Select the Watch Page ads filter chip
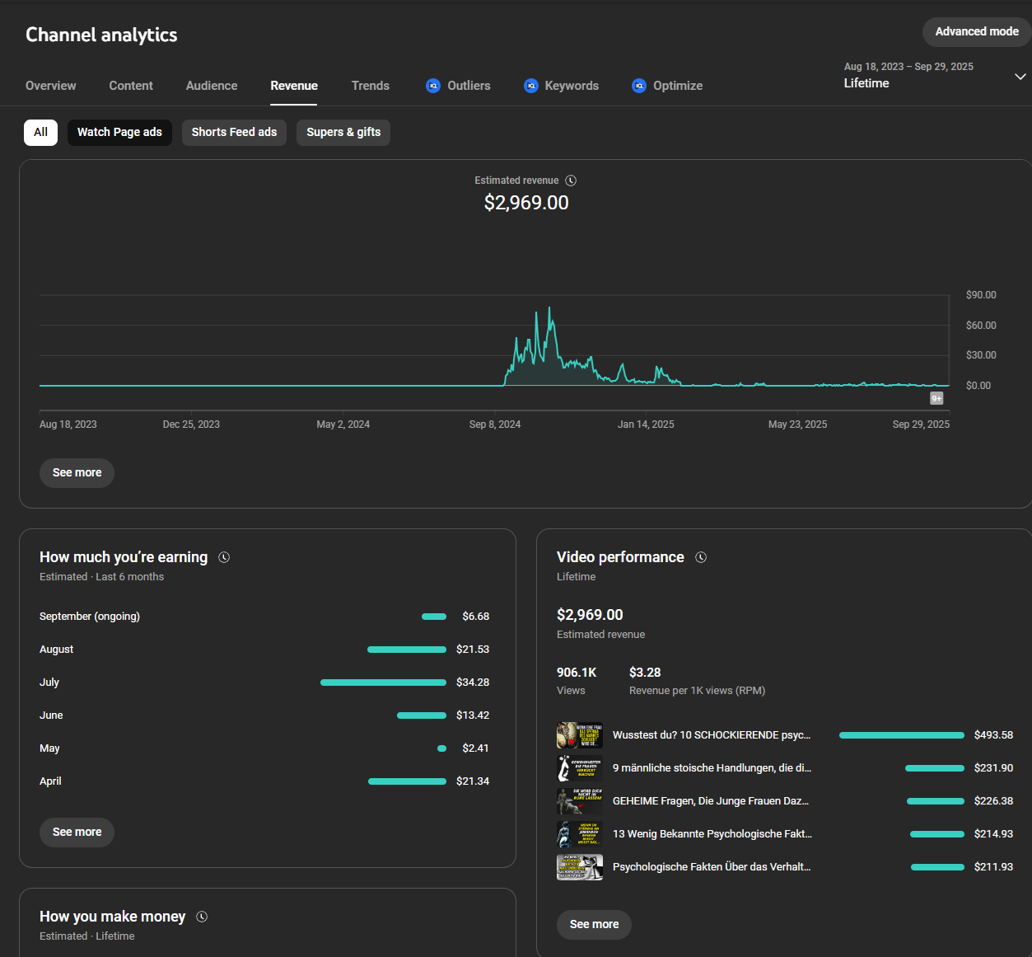 tap(119, 132)
